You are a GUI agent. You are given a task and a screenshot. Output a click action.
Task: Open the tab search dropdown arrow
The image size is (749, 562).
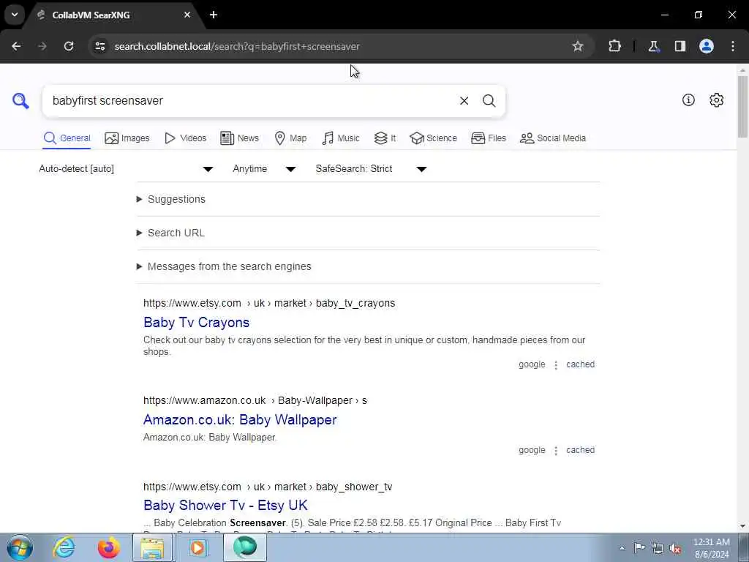point(15,15)
